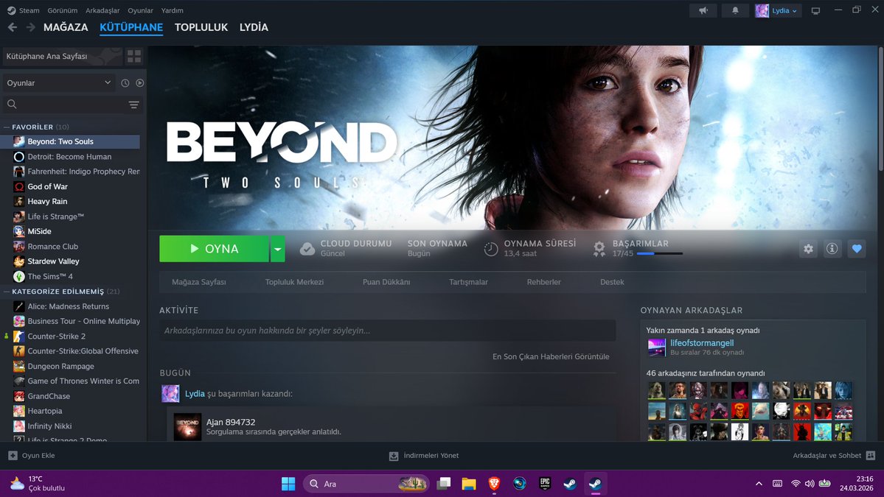Click En Son Çıkan Haberleri Görüntüle

point(551,356)
